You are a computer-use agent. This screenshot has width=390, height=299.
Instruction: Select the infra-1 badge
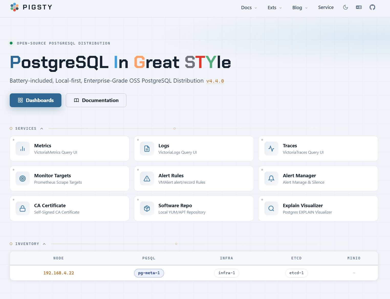point(227,273)
